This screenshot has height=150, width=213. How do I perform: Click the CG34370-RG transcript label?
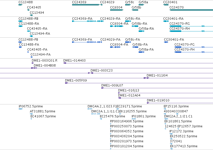click(179, 23)
